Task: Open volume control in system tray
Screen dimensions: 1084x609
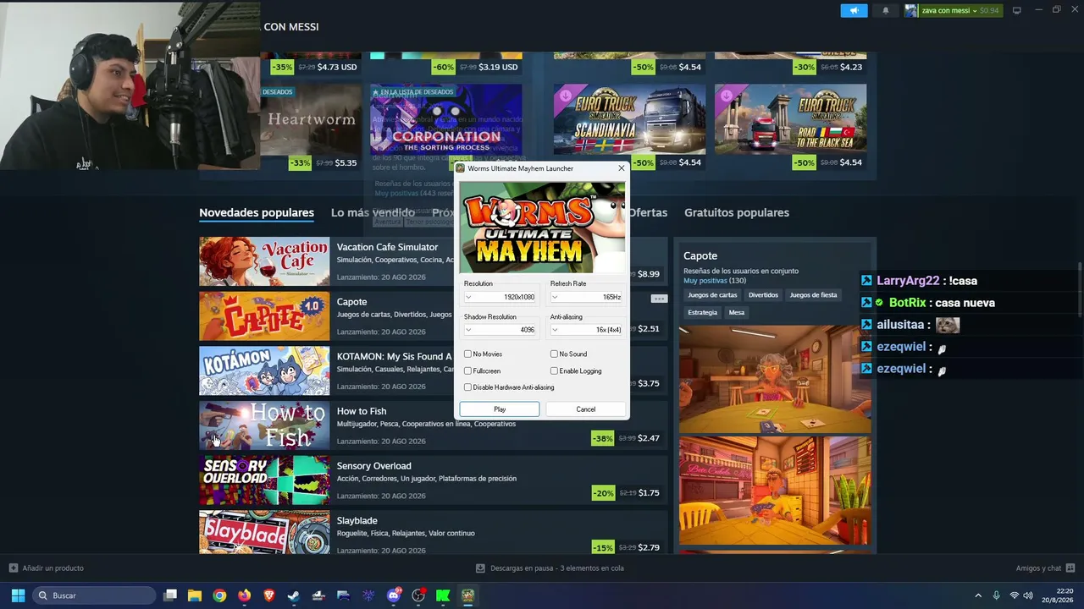Action: coord(1028,595)
